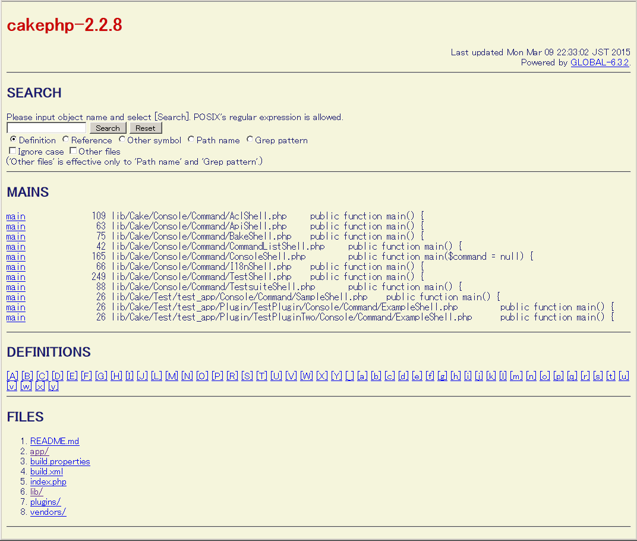
Task: Click the Reset button
Action: [x=146, y=128]
